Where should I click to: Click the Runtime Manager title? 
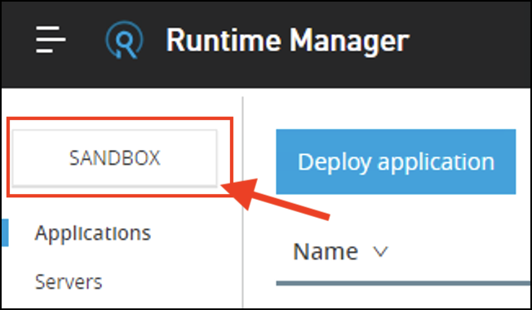(x=288, y=40)
